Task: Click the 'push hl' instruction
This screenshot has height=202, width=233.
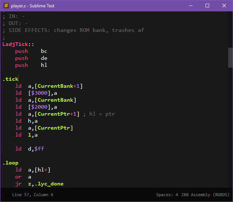Action: tap(31, 65)
